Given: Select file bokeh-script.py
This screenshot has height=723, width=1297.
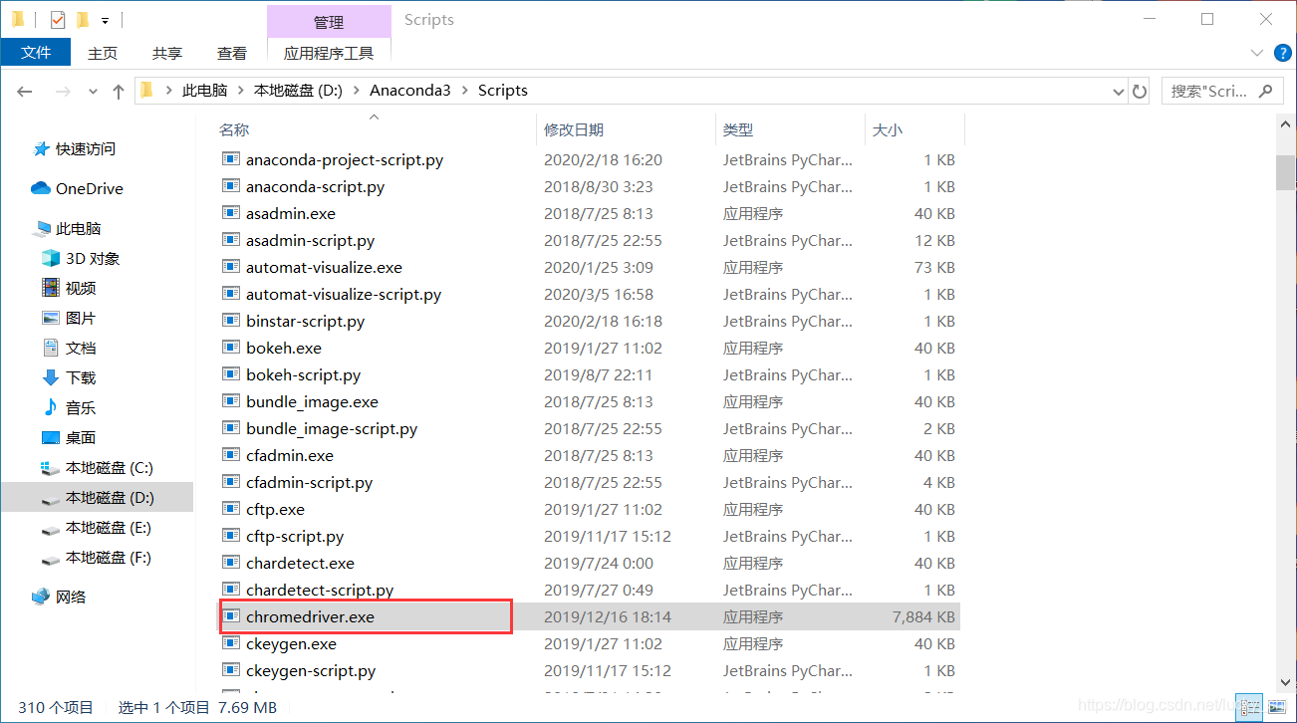Looking at the screenshot, I should pos(303,374).
